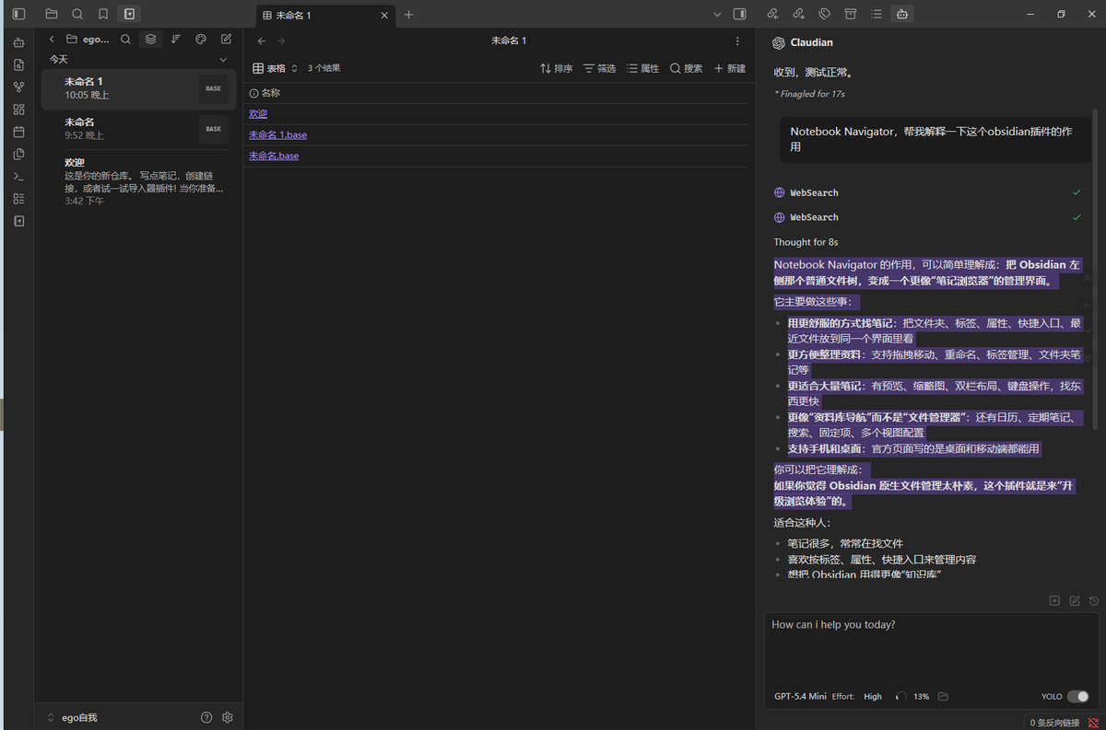Open the Notebook Navigator tab icon

coord(129,14)
